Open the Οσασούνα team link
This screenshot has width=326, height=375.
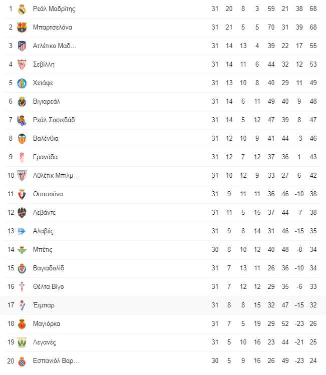(48, 194)
